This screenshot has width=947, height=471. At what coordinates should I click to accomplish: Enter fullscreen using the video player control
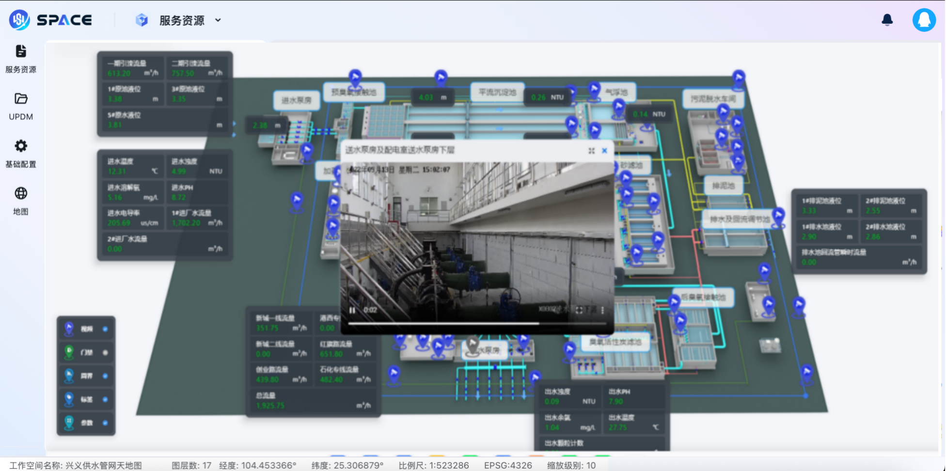pos(579,310)
